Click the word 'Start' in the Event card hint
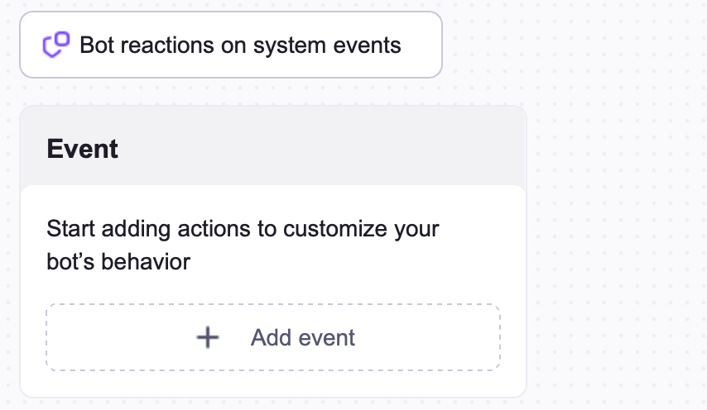The image size is (707, 410). 70,228
